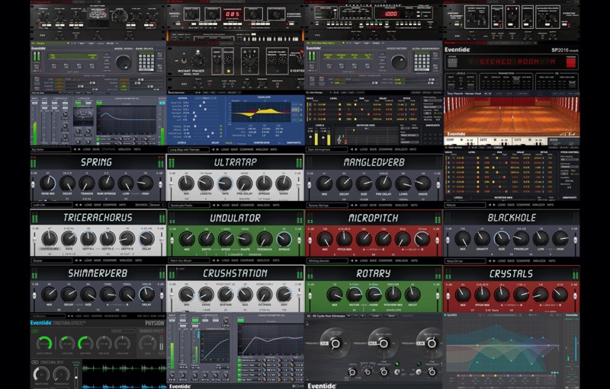Image resolution: width=610 pixels, height=389 pixels.
Task: Click the Eventide logo in Physion header
Action: tap(40, 322)
